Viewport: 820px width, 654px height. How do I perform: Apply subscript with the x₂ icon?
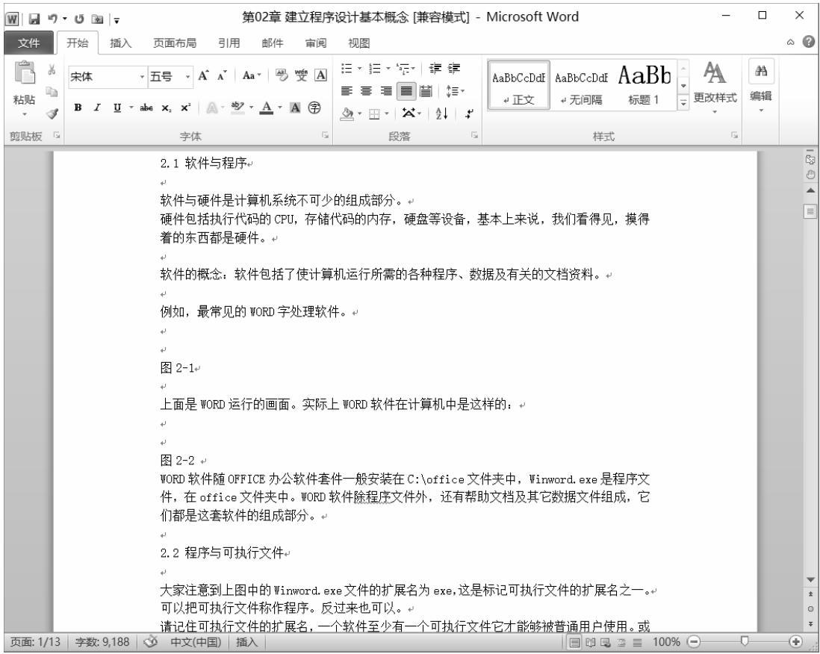point(167,108)
